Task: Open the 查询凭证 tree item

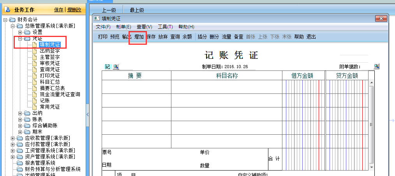Action: (50, 69)
